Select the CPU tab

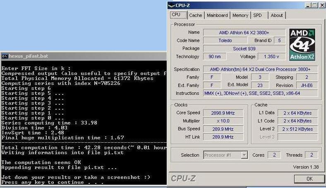(x=178, y=15)
